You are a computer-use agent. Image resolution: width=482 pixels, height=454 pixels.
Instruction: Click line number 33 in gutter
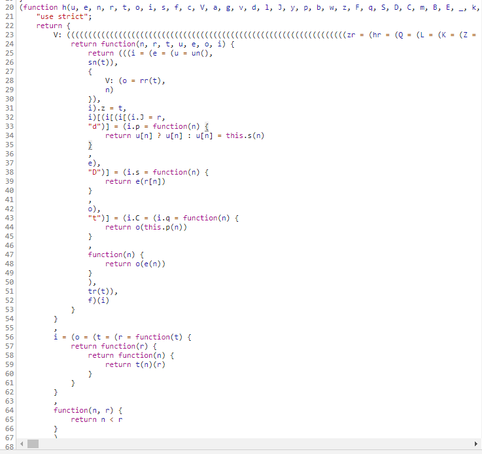point(10,126)
